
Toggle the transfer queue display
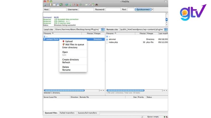pyautogui.click(x=61, y=4)
